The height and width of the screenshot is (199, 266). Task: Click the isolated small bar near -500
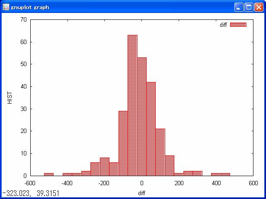click(49, 174)
